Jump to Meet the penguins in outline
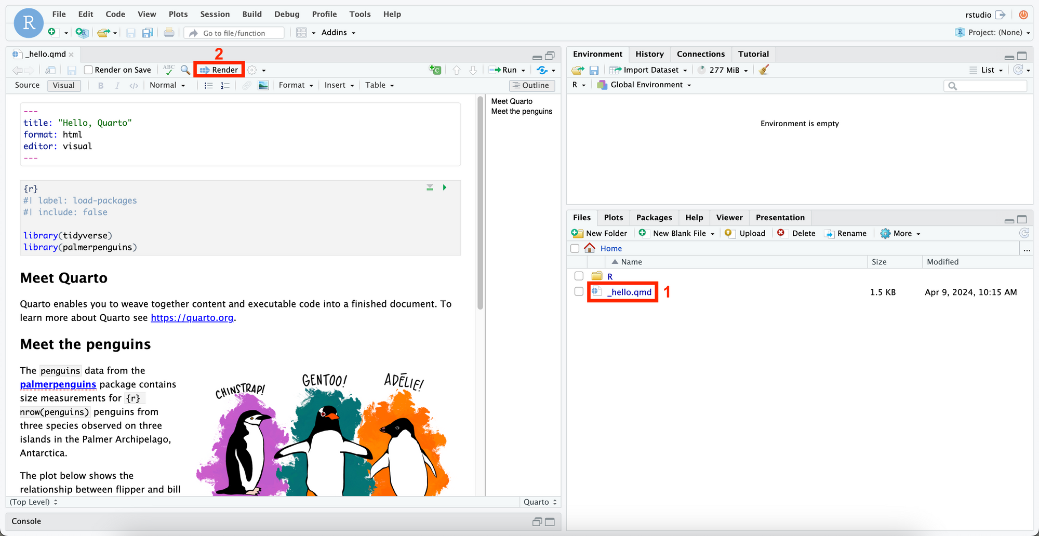 pos(522,111)
